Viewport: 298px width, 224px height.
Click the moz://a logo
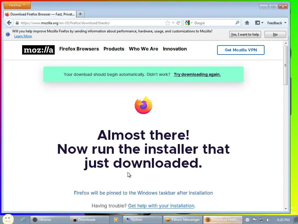tap(38, 50)
